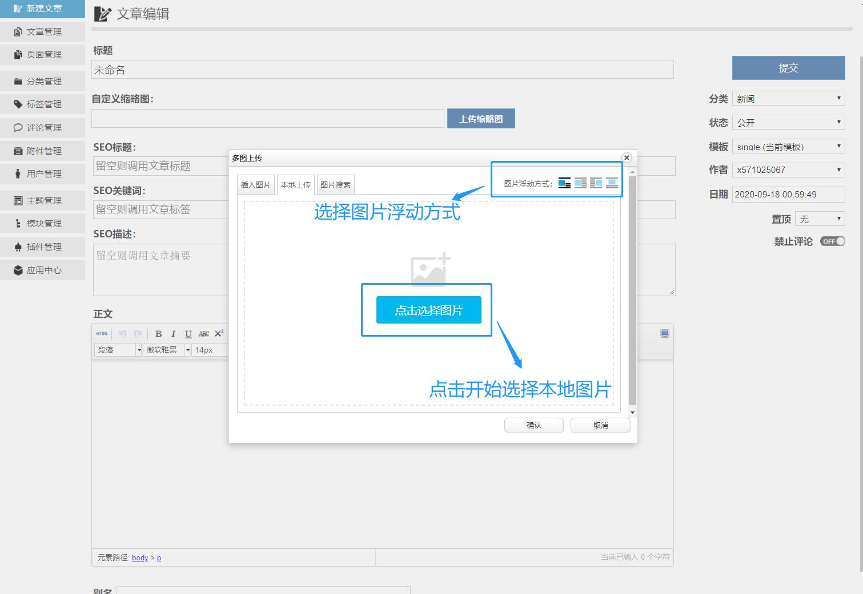Viewport: 863px width, 594px height.
Task: Click the SEO描述 textarea
Action: [x=384, y=270]
